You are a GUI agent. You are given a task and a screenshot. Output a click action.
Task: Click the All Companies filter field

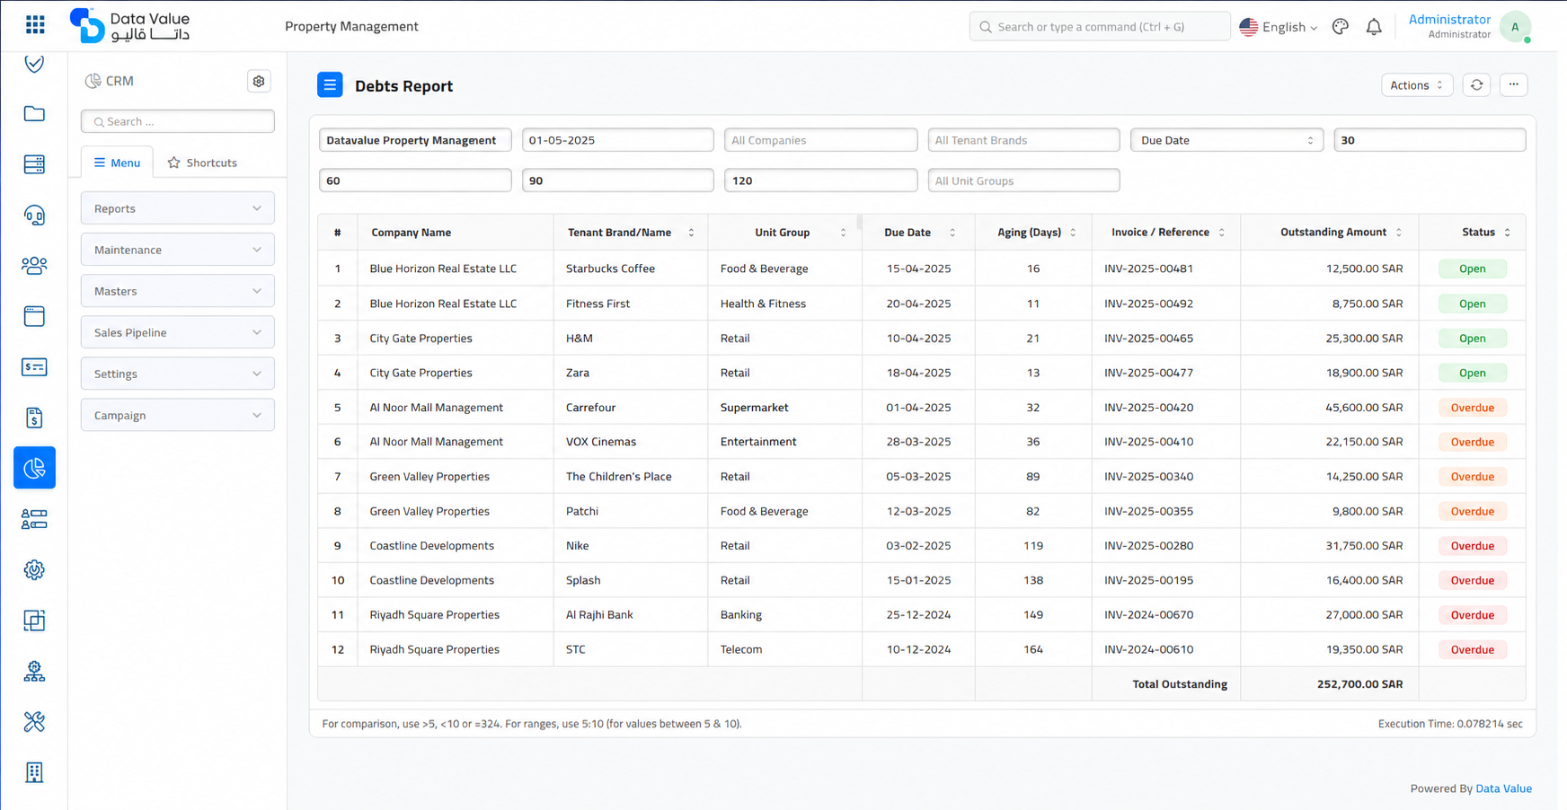[821, 140]
